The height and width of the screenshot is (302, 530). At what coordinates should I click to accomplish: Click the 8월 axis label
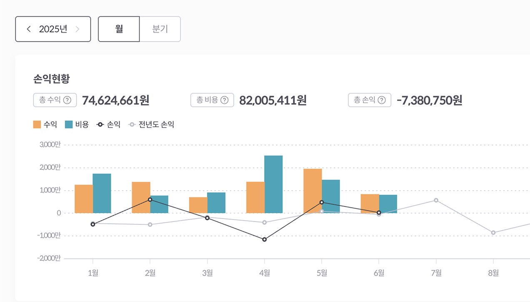coord(493,273)
